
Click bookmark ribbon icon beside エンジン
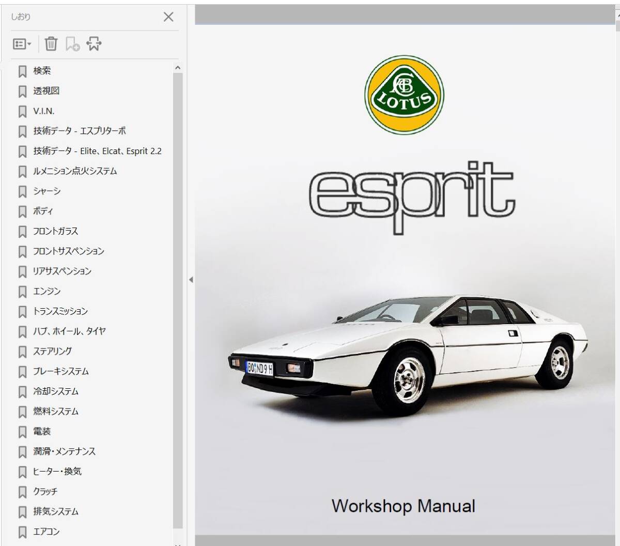pos(22,292)
